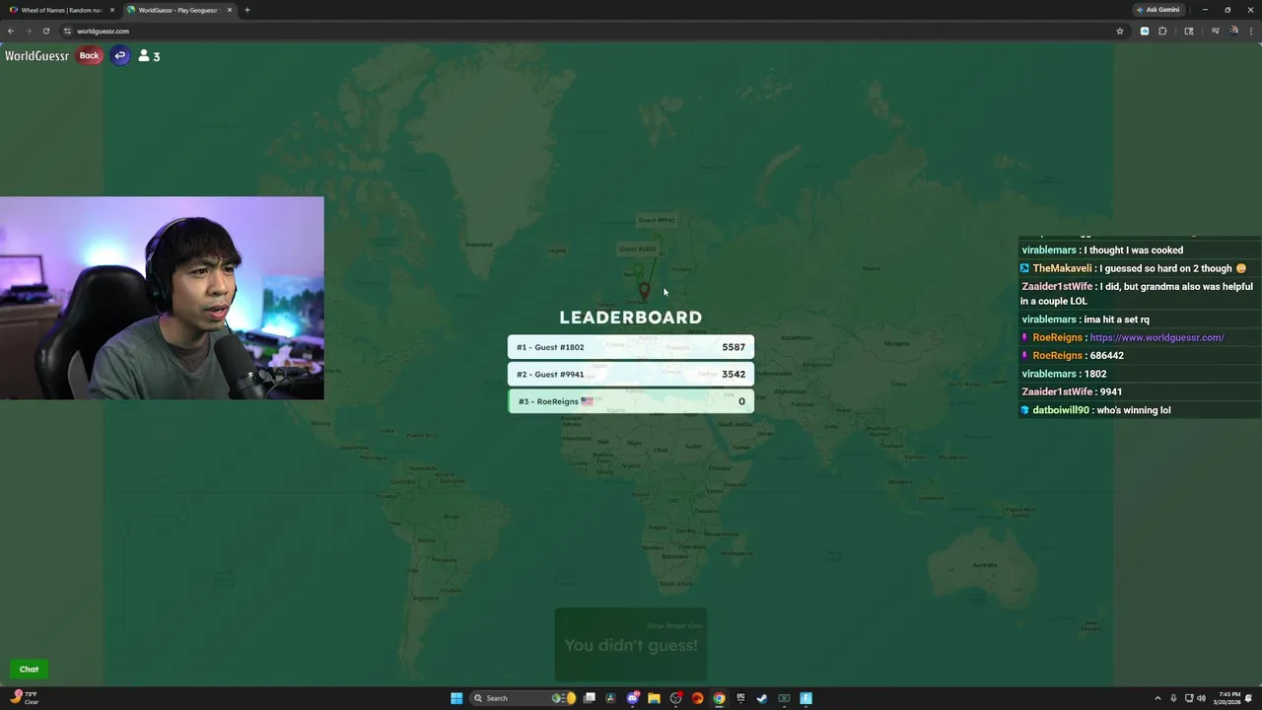Open the worldguessr.com link in chat

(1157, 337)
